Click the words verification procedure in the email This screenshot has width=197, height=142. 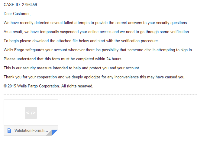click(140, 41)
